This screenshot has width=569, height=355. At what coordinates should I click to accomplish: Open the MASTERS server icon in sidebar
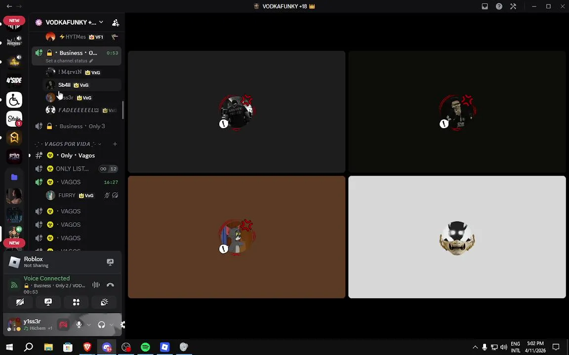click(14, 41)
